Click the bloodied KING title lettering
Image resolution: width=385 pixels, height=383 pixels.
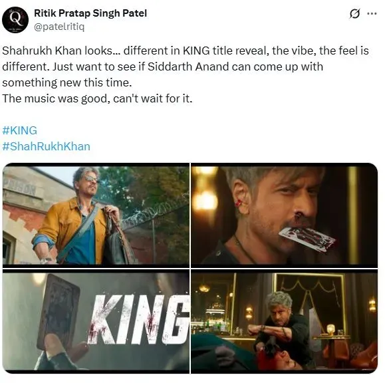[x=139, y=319]
